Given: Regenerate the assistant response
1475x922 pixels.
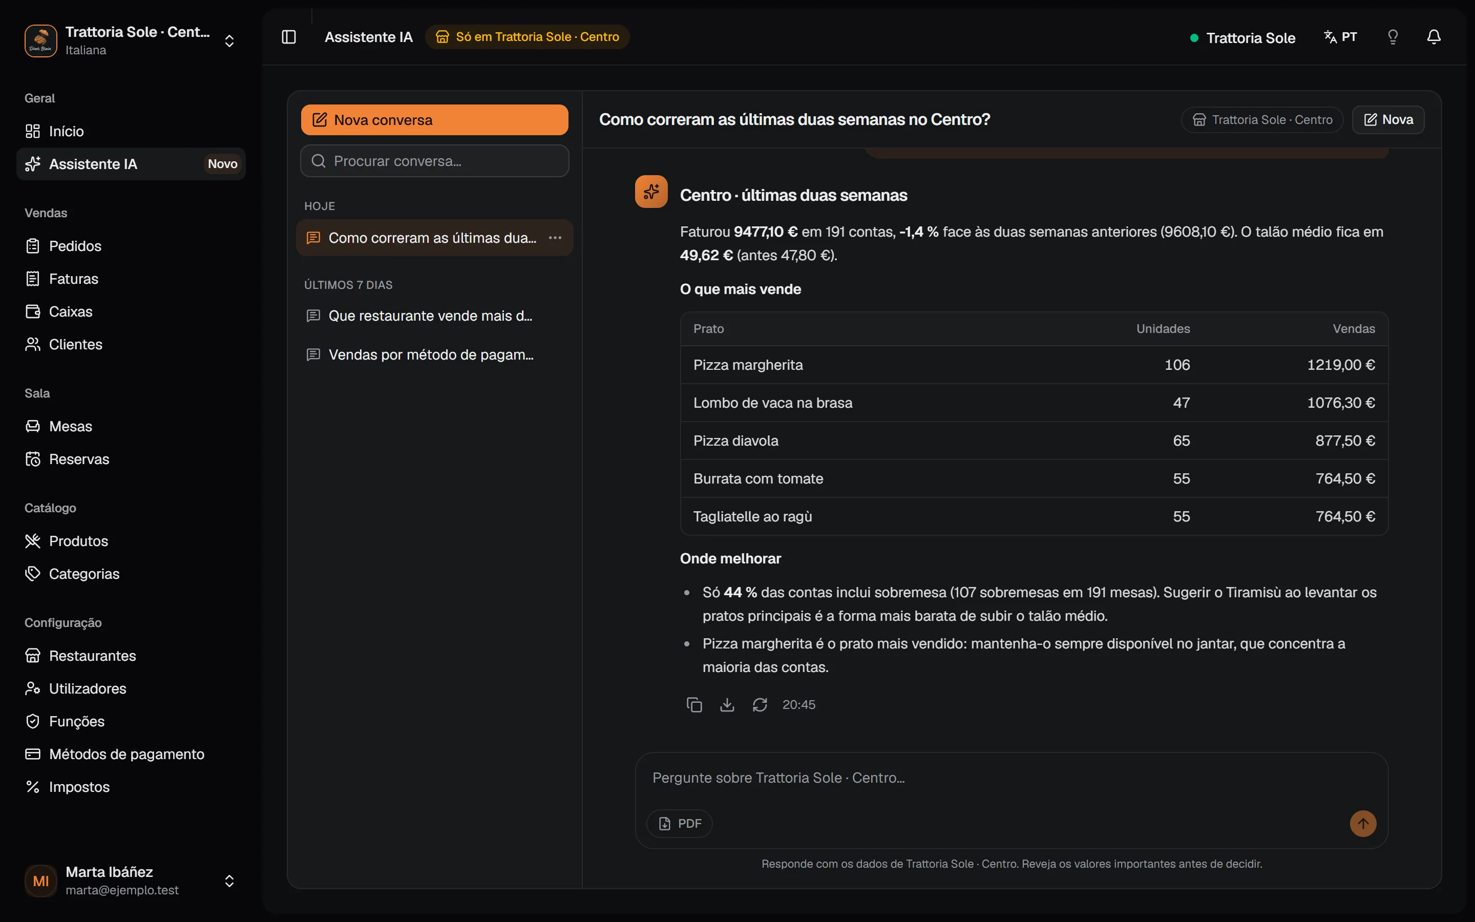Looking at the screenshot, I should click(x=760, y=705).
